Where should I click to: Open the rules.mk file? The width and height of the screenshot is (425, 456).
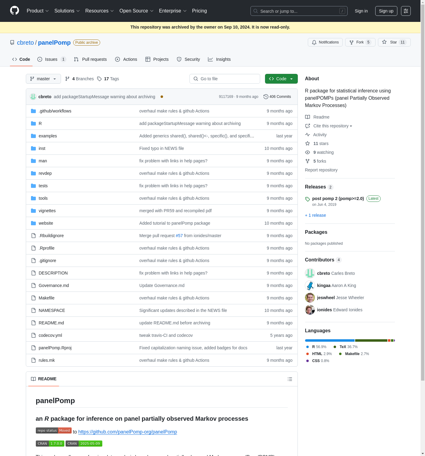click(x=47, y=360)
